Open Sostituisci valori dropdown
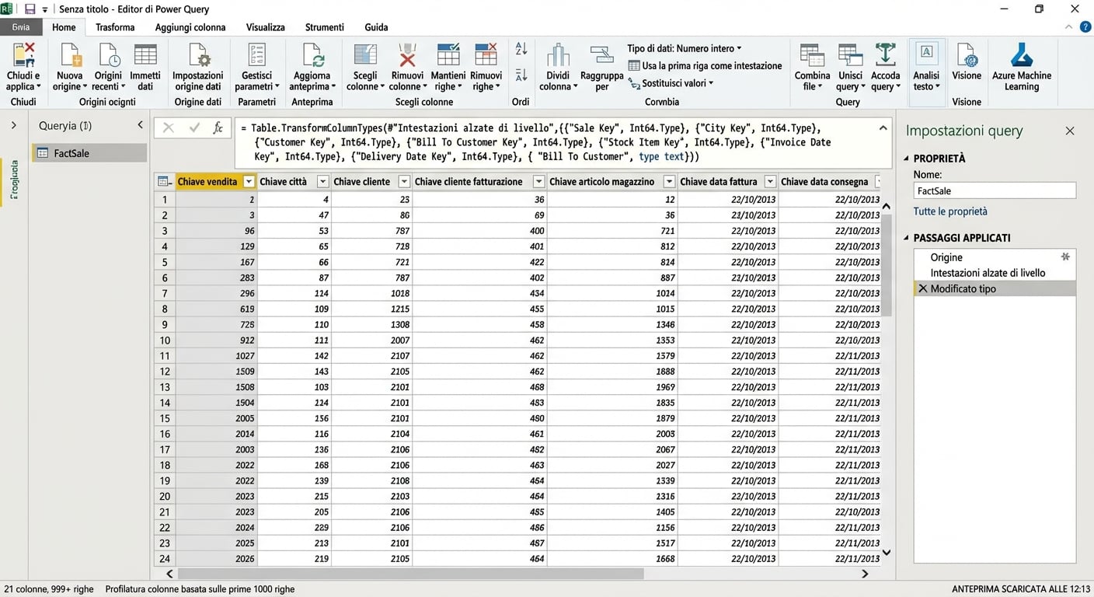The height and width of the screenshot is (597, 1094). point(671,83)
